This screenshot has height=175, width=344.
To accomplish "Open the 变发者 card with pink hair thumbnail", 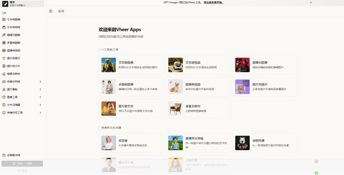I will pyautogui.click(x=131, y=143).
